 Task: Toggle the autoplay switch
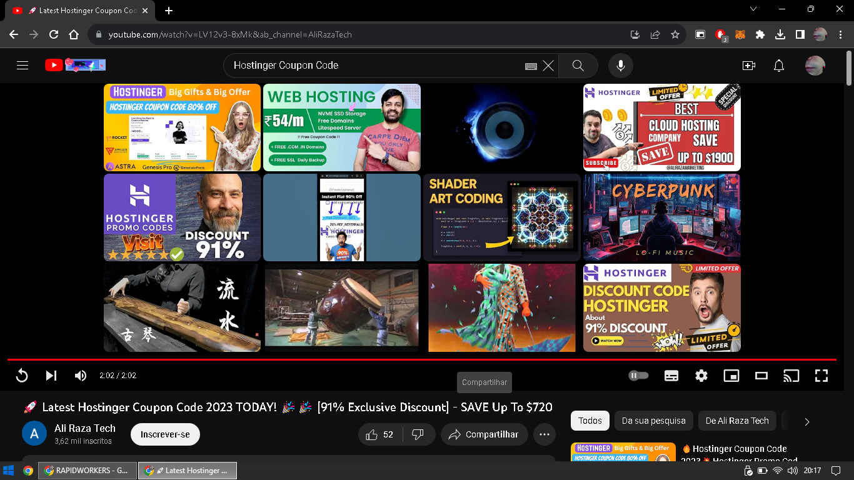638,376
